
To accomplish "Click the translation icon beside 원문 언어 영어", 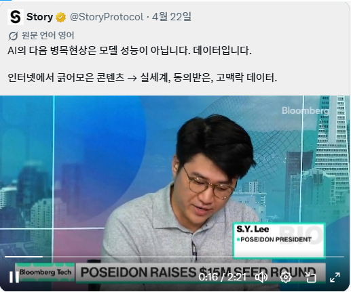I will click(13, 36).
